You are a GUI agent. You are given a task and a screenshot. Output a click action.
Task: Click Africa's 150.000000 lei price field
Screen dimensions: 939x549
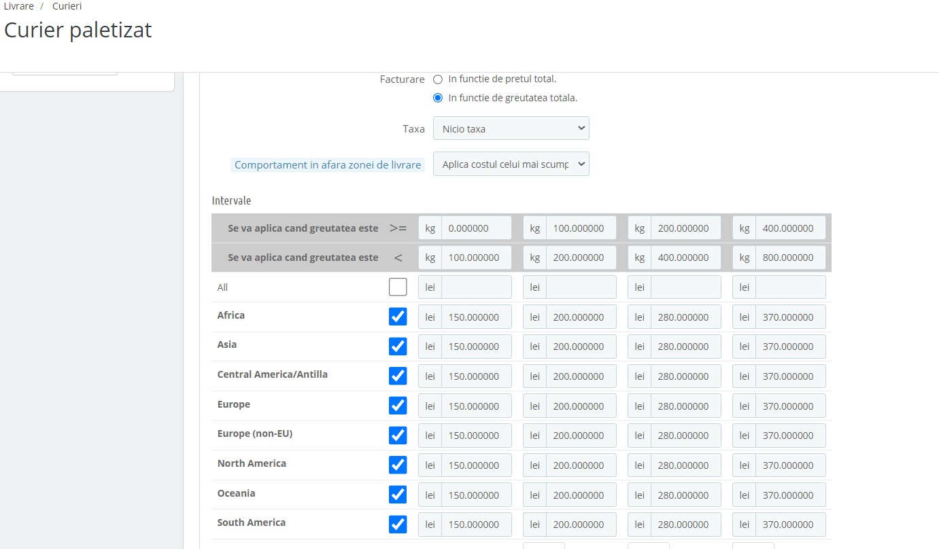476,317
